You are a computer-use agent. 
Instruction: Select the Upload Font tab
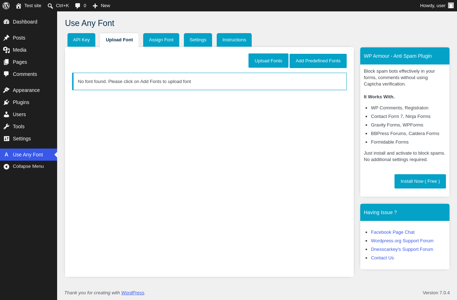coord(119,40)
